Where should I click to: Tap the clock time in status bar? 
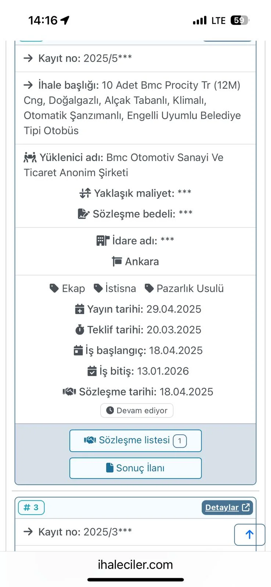(43, 20)
